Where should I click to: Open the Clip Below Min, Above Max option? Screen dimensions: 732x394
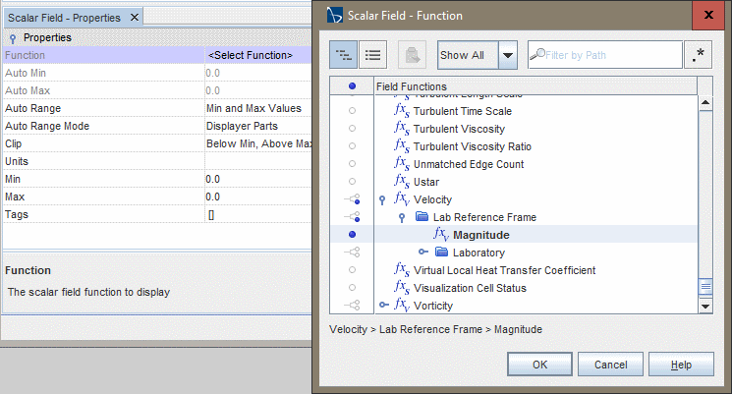coord(258,143)
